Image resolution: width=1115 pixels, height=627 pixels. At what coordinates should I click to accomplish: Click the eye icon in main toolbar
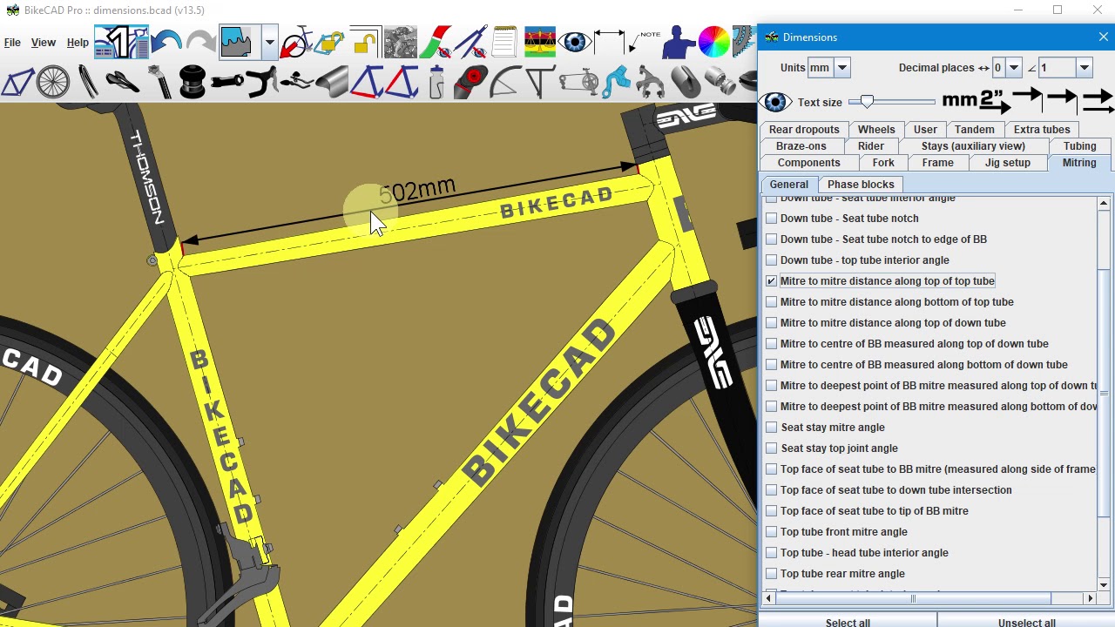pyautogui.click(x=575, y=42)
